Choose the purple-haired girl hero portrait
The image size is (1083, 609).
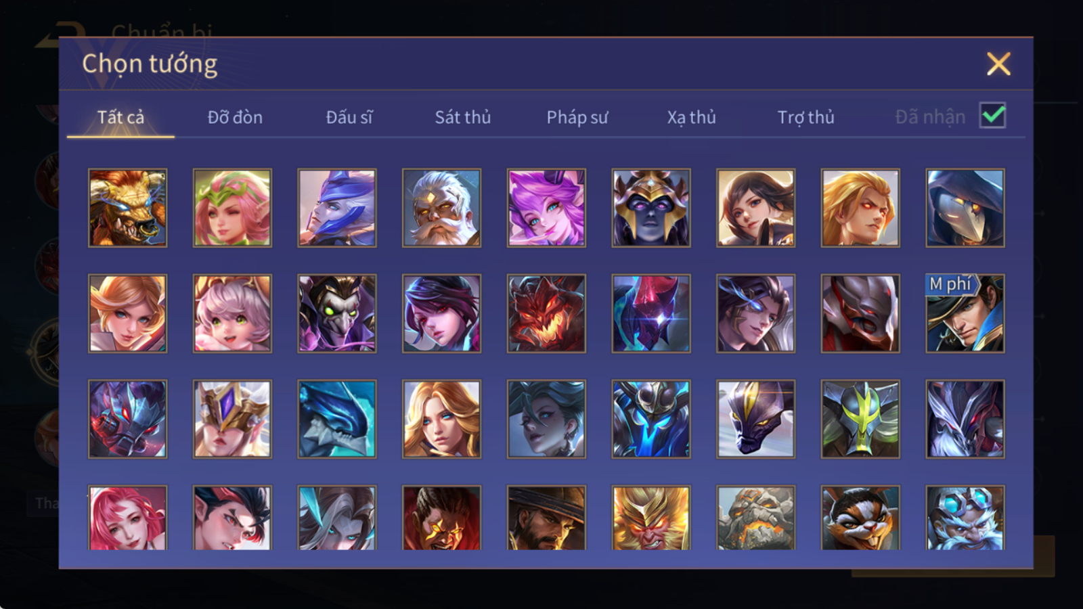pos(546,208)
